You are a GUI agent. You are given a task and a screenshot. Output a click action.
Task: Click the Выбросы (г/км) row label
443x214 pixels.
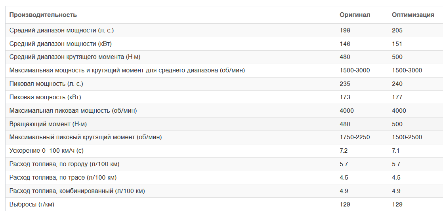click(x=32, y=205)
